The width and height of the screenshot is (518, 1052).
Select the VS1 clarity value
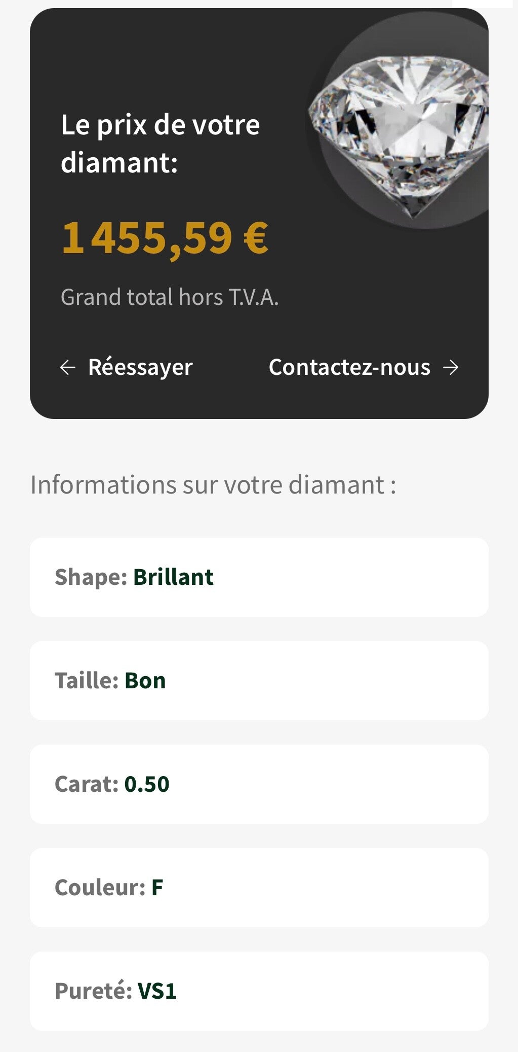pos(157,991)
